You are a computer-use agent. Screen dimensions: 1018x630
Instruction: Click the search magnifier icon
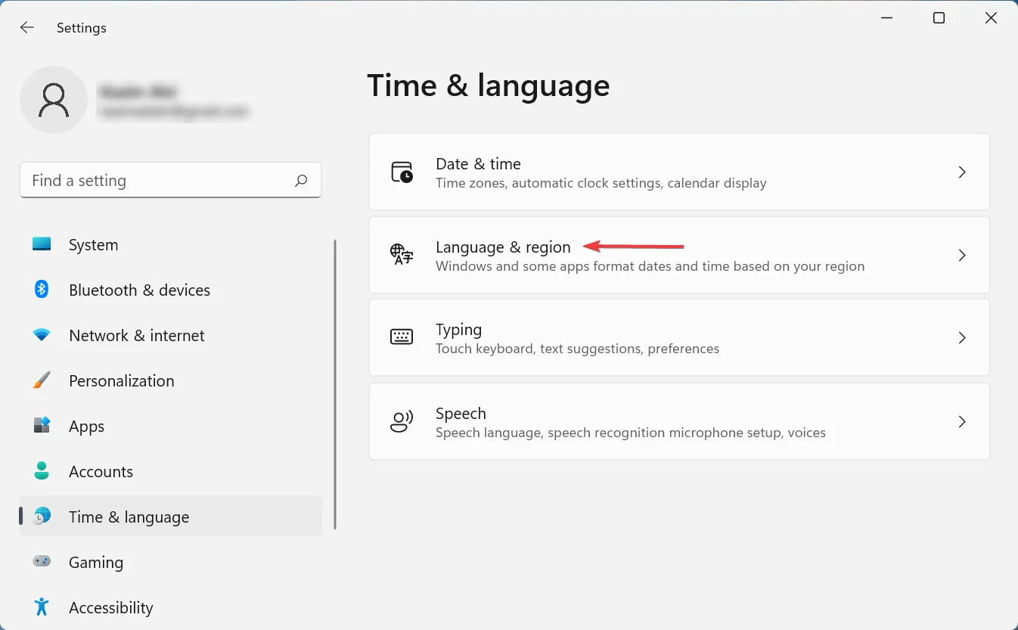(x=301, y=181)
